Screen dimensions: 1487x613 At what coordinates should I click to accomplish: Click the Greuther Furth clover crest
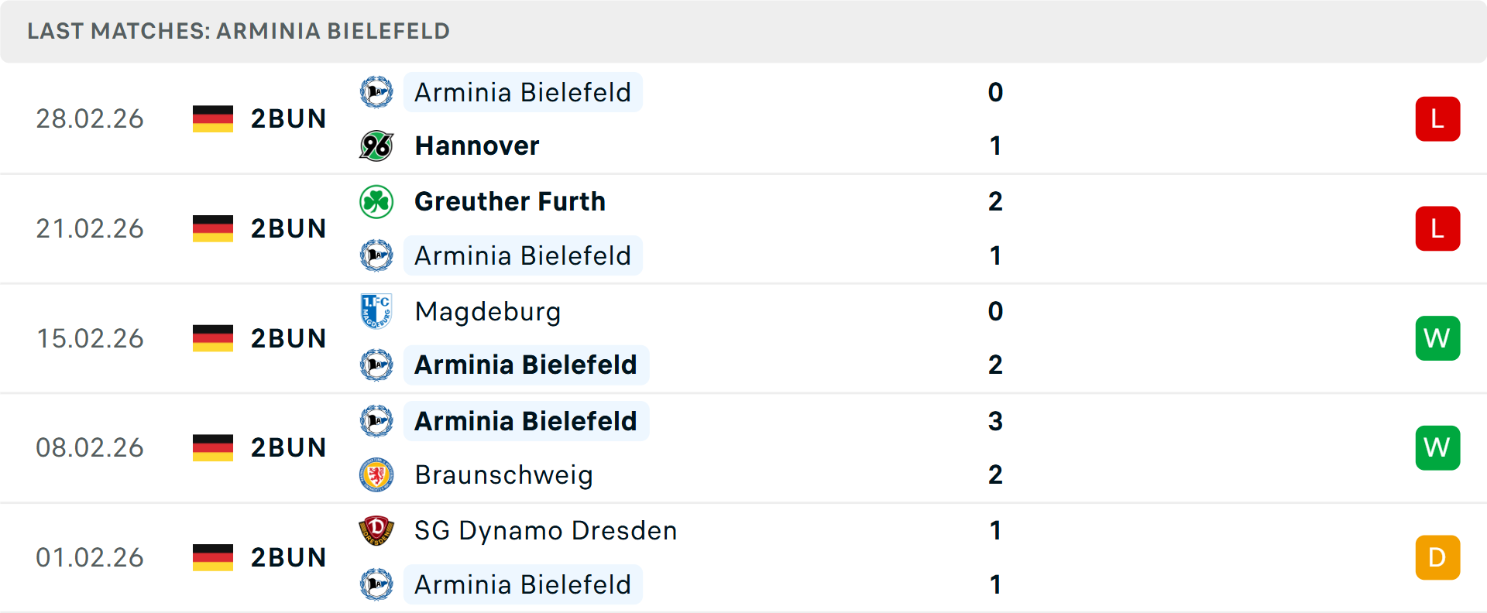pyautogui.click(x=377, y=201)
